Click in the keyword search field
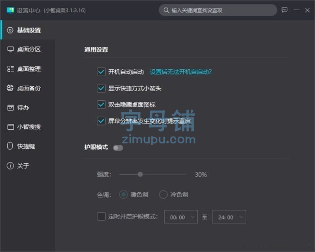The height and width of the screenshot is (252, 315). pos(218,10)
